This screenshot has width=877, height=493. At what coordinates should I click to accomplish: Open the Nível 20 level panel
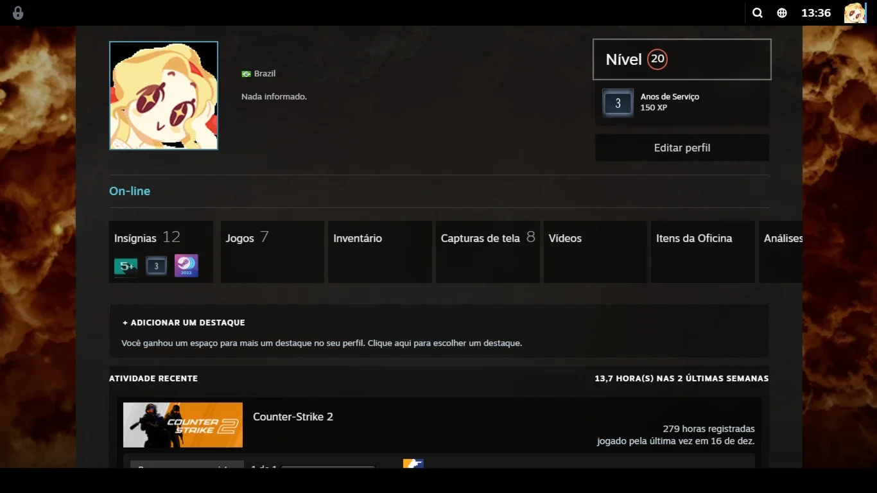point(682,60)
